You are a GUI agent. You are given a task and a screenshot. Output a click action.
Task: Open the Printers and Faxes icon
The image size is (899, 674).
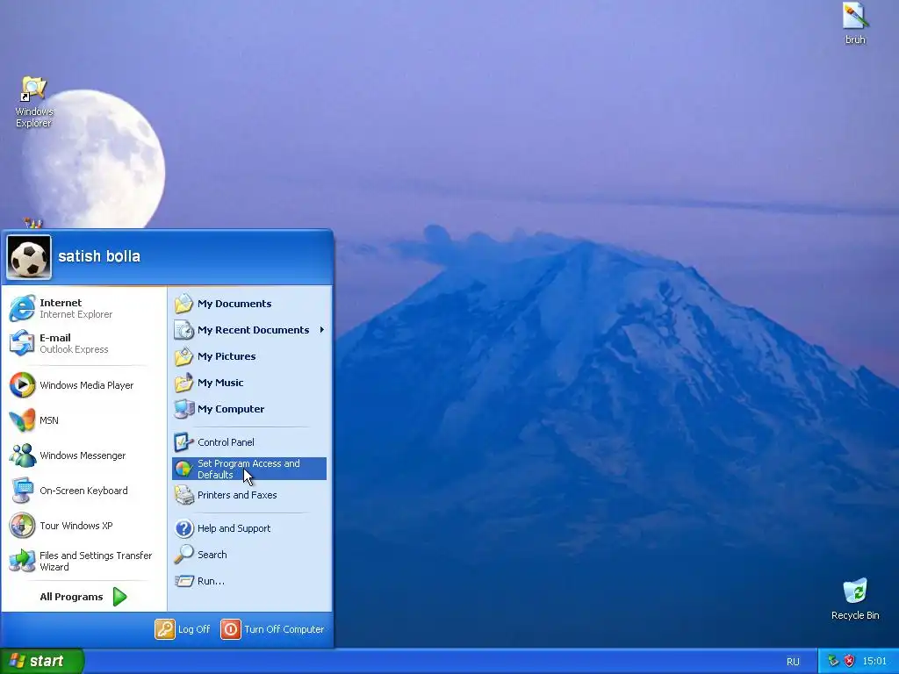pos(184,495)
